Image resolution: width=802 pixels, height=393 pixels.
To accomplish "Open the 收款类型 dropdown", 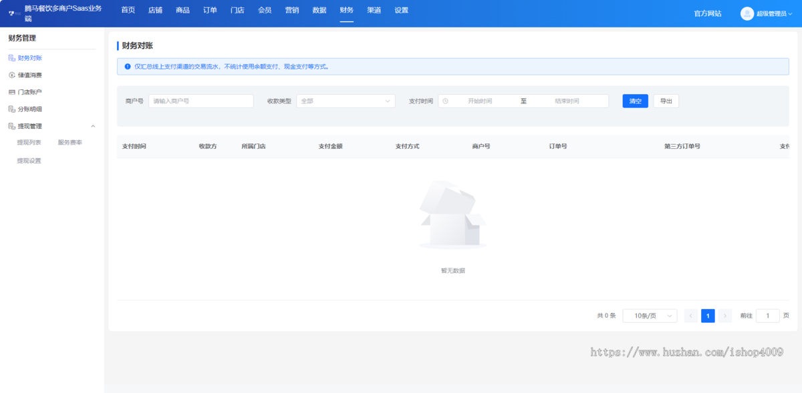I will pyautogui.click(x=346, y=101).
